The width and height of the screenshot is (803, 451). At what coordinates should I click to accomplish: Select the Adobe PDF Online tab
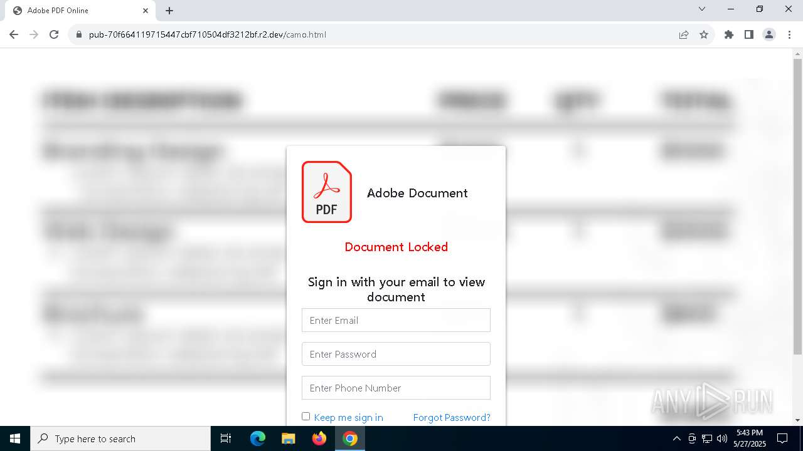pyautogui.click(x=80, y=11)
